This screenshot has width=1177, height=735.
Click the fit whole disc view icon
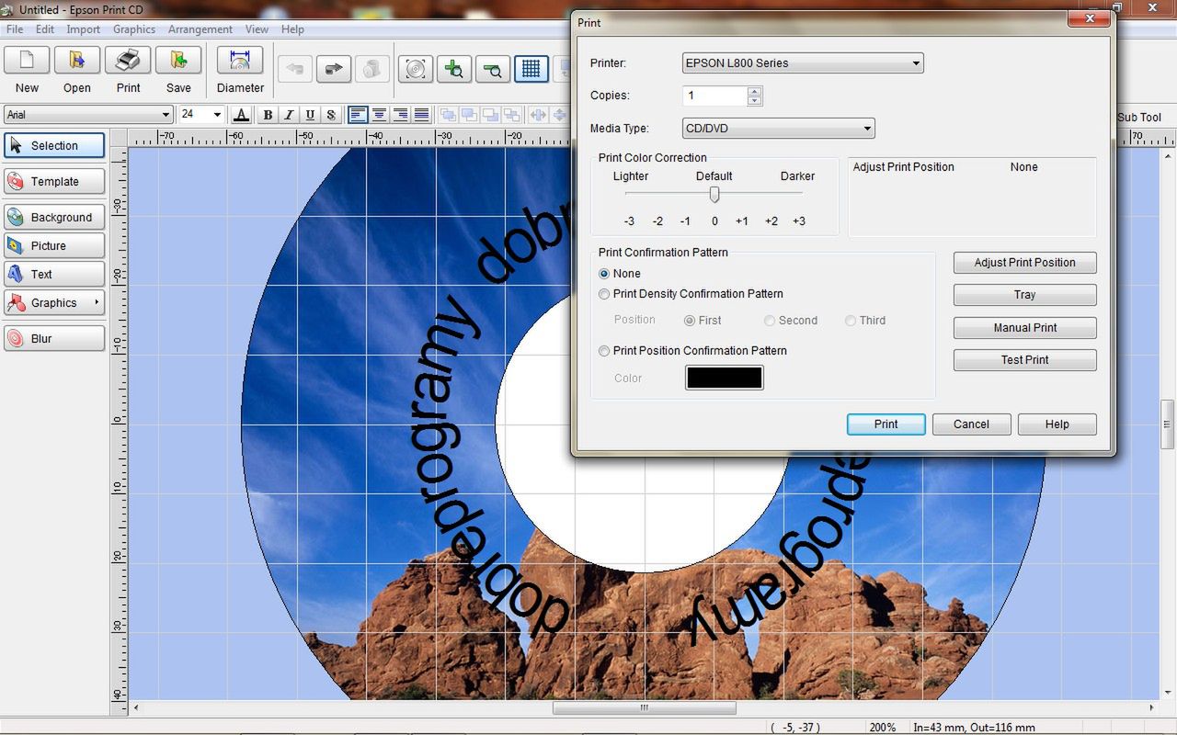(416, 69)
